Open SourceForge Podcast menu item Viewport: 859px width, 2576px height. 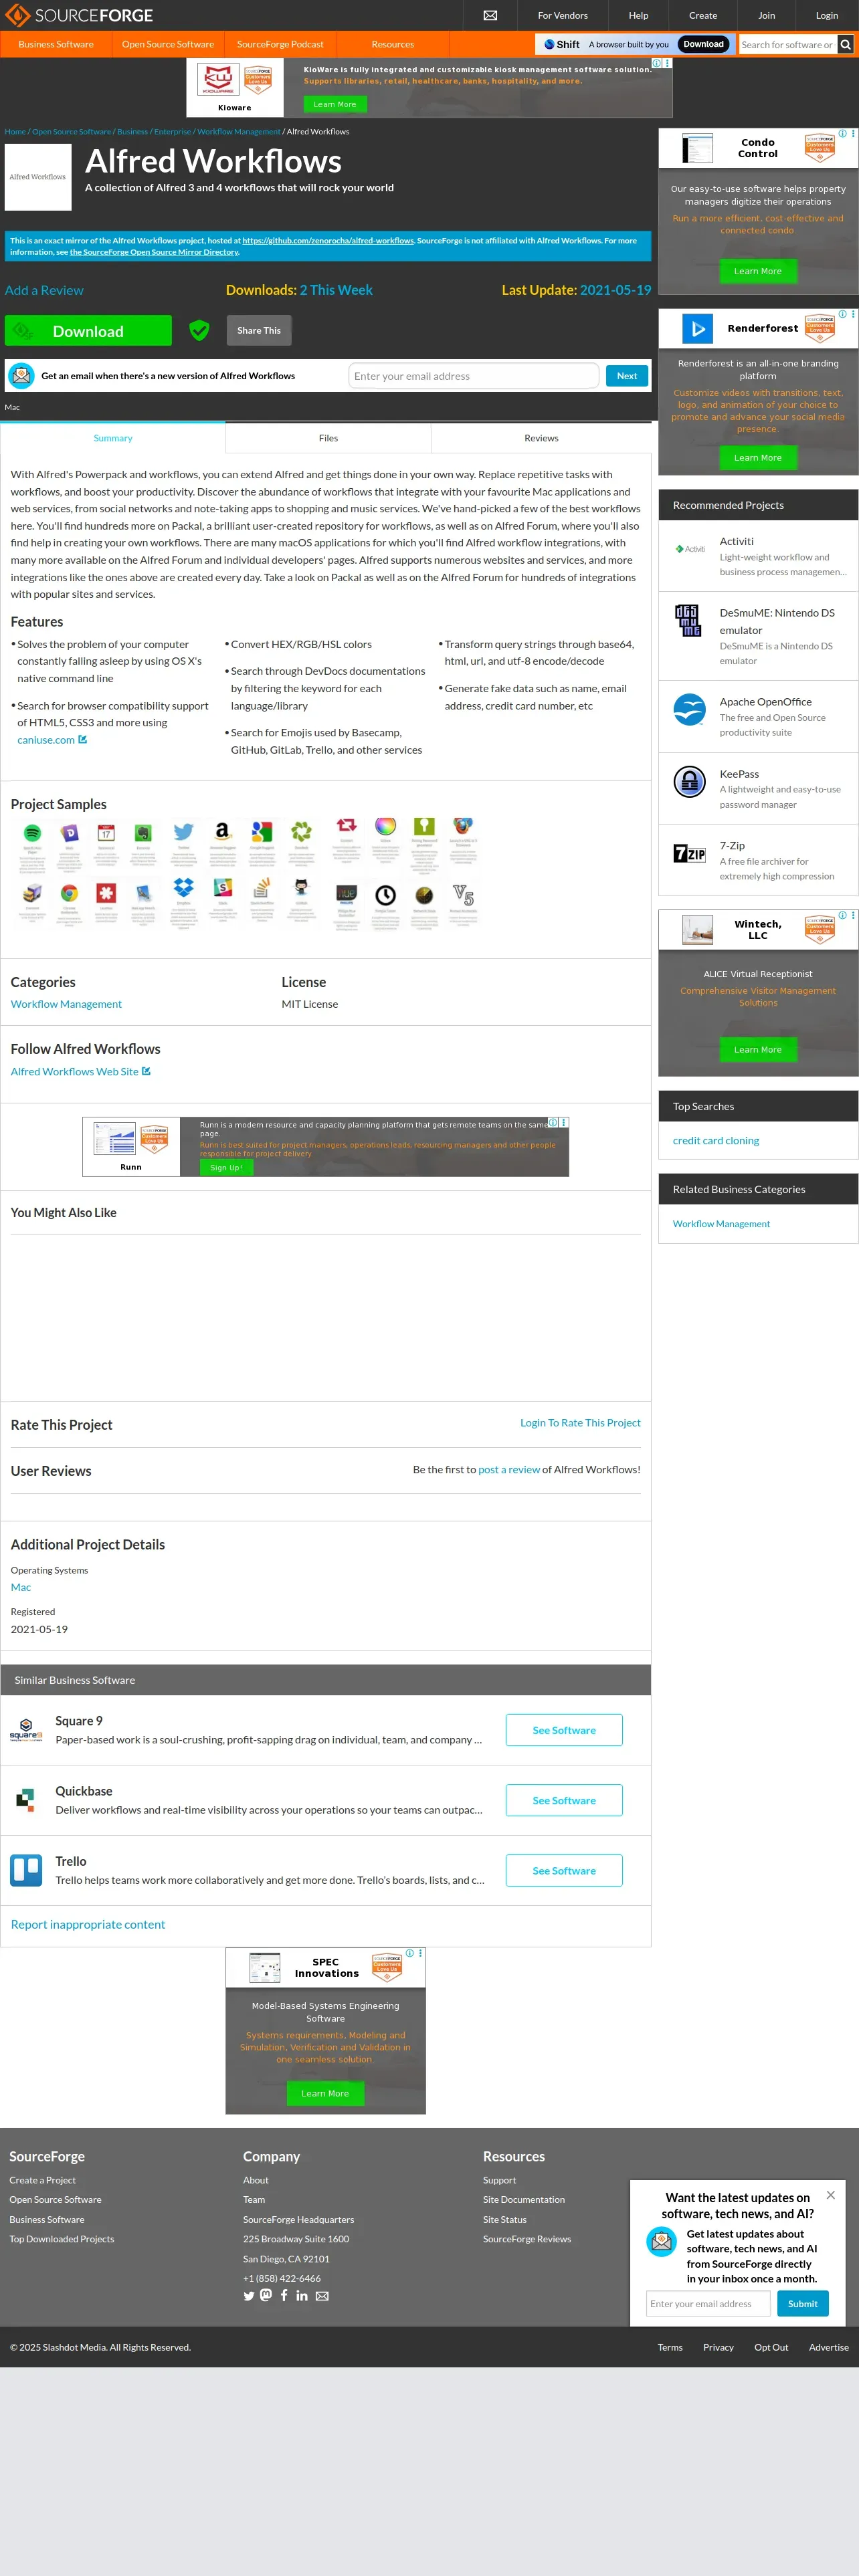tap(280, 44)
